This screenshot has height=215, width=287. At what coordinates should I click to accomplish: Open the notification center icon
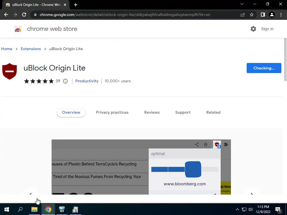[x=278, y=210]
